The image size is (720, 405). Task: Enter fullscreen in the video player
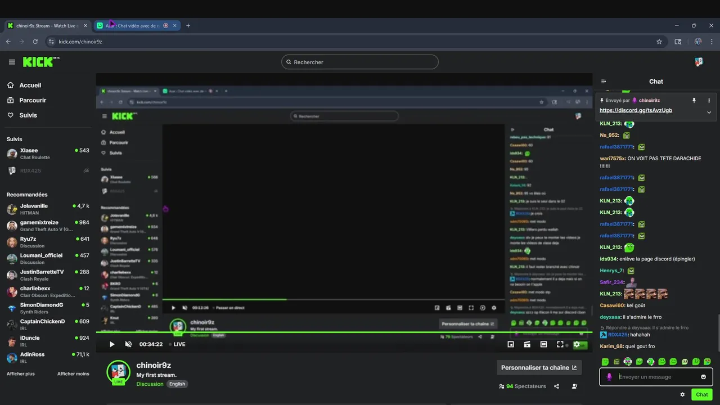coord(560,344)
